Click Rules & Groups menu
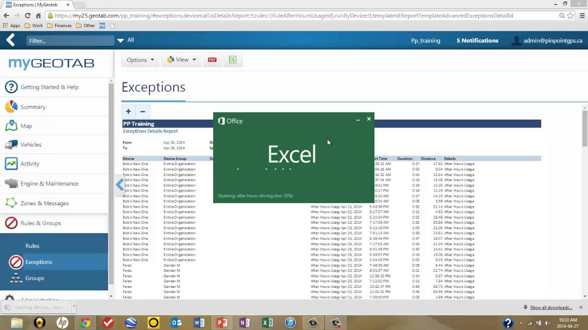Screen dimensions: 588x330 54,223
